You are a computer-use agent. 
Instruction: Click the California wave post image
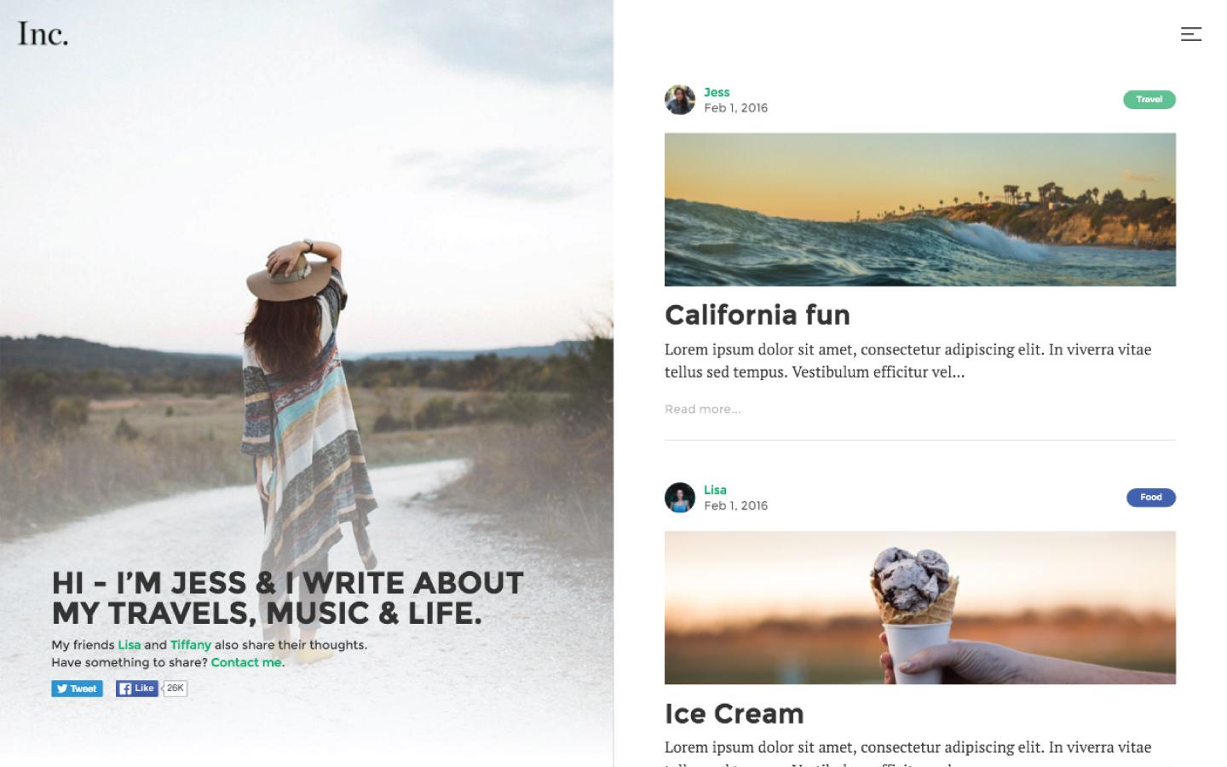tap(920, 210)
